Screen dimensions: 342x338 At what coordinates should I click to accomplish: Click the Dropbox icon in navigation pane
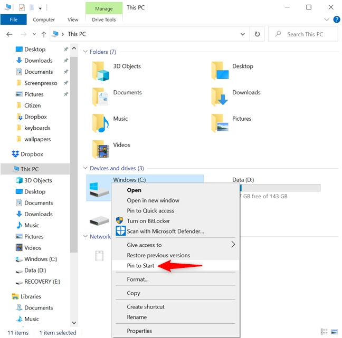tap(15, 154)
